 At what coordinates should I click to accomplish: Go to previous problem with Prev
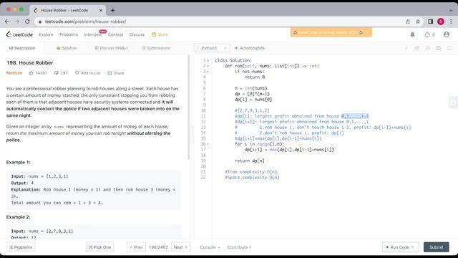[x=136, y=247]
